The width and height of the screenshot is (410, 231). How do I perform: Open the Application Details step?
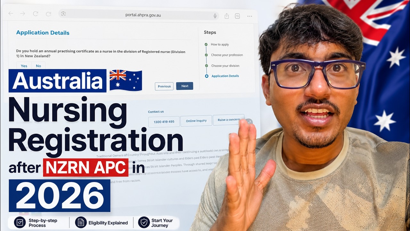click(x=225, y=76)
